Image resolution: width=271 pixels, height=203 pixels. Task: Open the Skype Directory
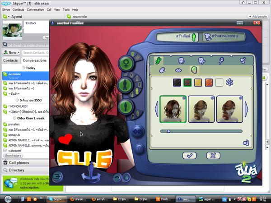click(26, 170)
